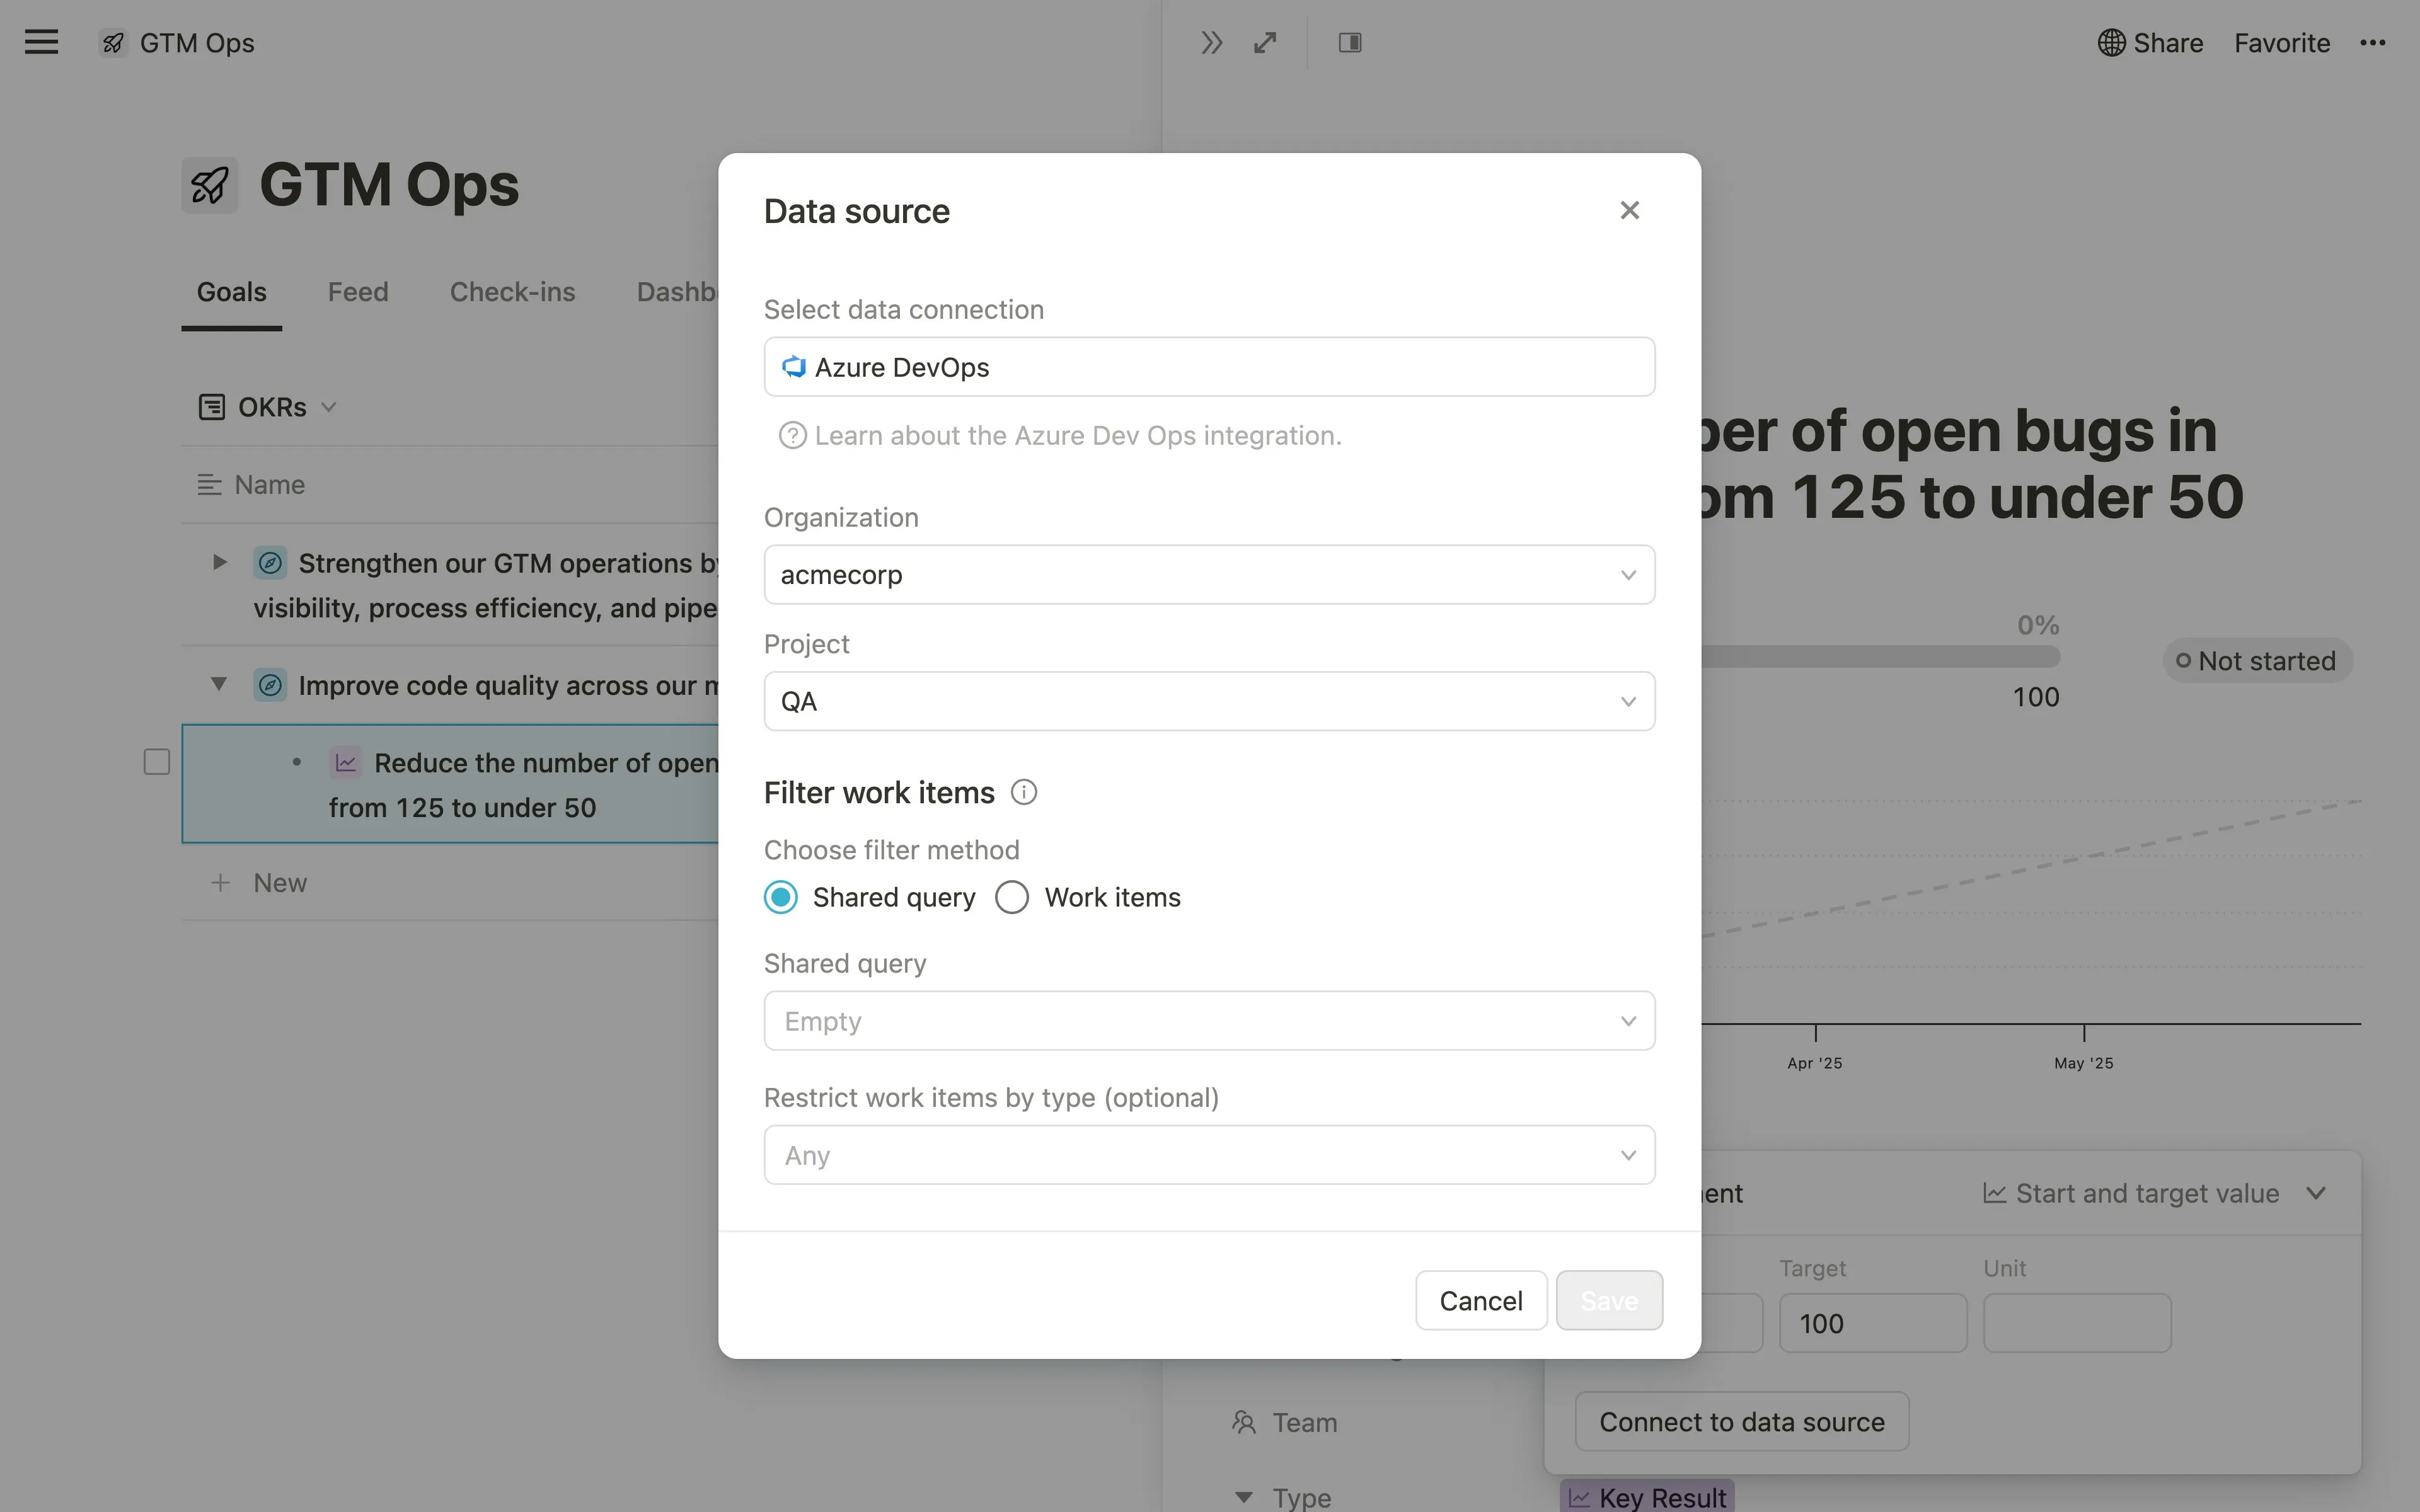Select the Work items radio button
Image resolution: width=2420 pixels, height=1512 pixels.
(x=1012, y=897)
